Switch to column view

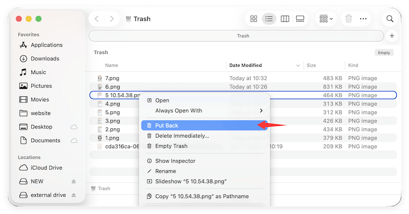coord(285,19)
